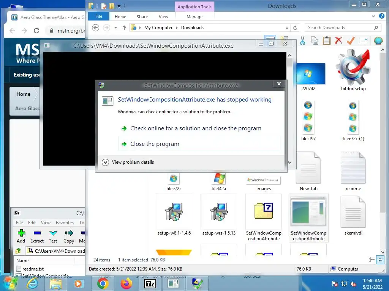Screen dimensions: 389x291
Task: Switch to large icons view in Explorer status bar
Action: pos(380,260)
